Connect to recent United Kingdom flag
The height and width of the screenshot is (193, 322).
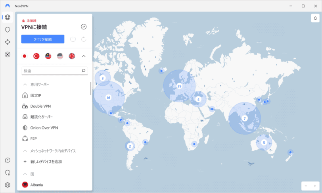click(x=72, y=56)
